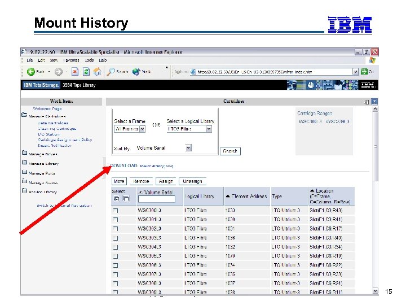Click the scroll-down arrow of cartridge list
The width and height of the screenshot is (406, 305).
(x=375, y=291)
